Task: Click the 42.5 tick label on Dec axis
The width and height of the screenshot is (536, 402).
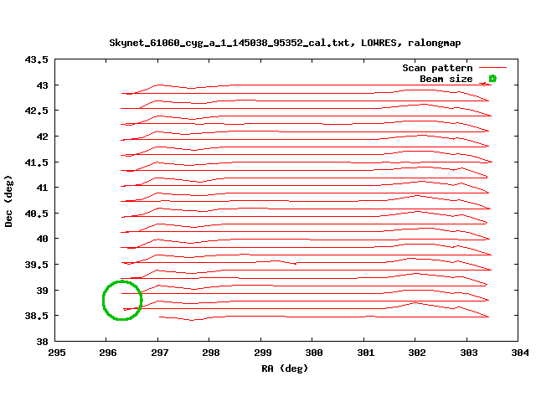Action: (37, 111)
